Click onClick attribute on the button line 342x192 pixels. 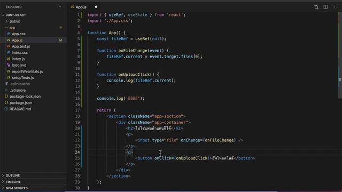coord(163,158)
